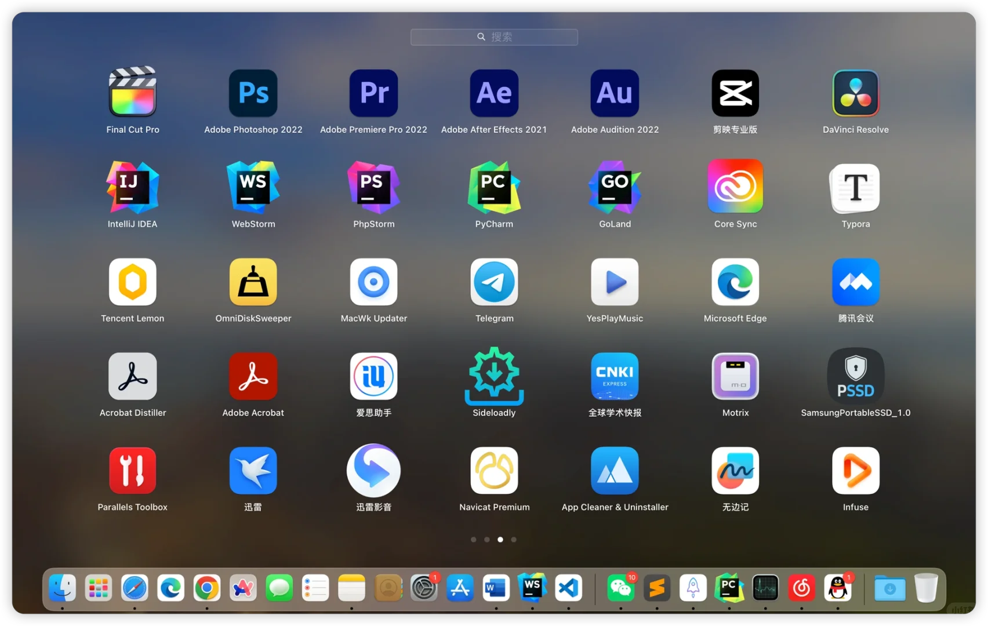Open Final Cut Pro from Launchpad

(x=133, y=93)
